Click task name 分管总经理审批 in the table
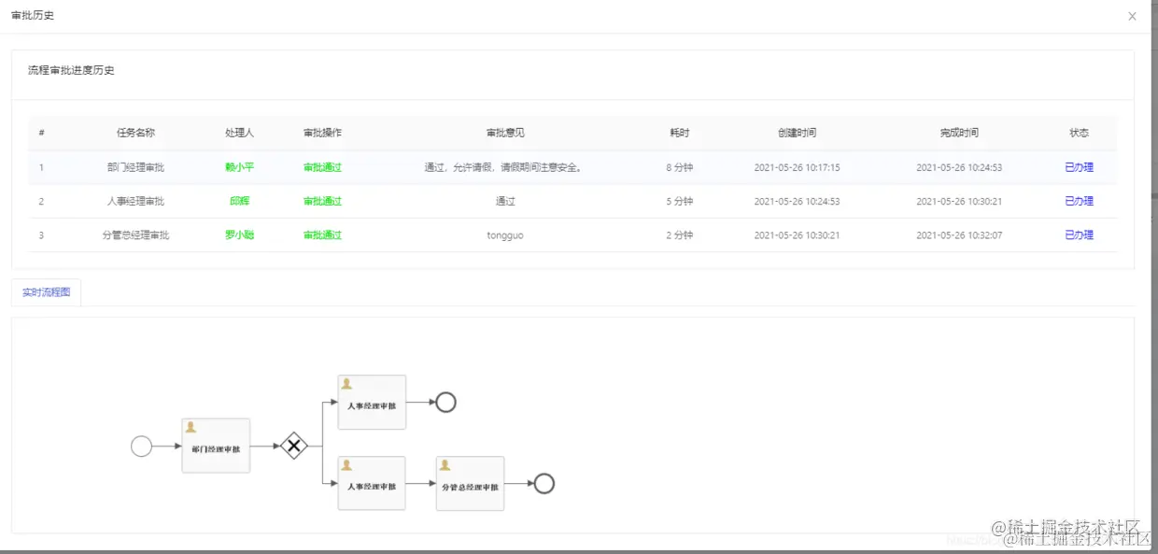 pyautogui.click(x=135, y=234)
